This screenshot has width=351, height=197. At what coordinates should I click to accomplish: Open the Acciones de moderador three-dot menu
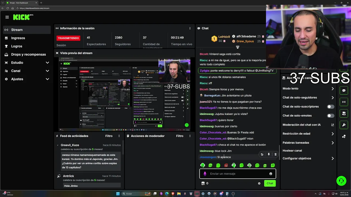tap(190, 136)
